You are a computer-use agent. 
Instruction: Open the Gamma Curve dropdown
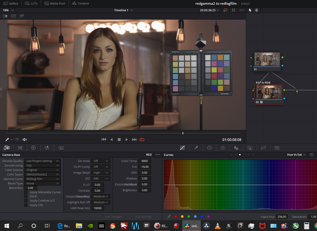pyautogui.click(x=42, y=179)
